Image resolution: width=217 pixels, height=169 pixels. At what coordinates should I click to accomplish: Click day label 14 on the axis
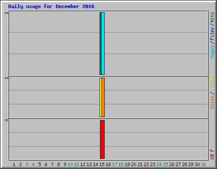[x=95, y=164]
